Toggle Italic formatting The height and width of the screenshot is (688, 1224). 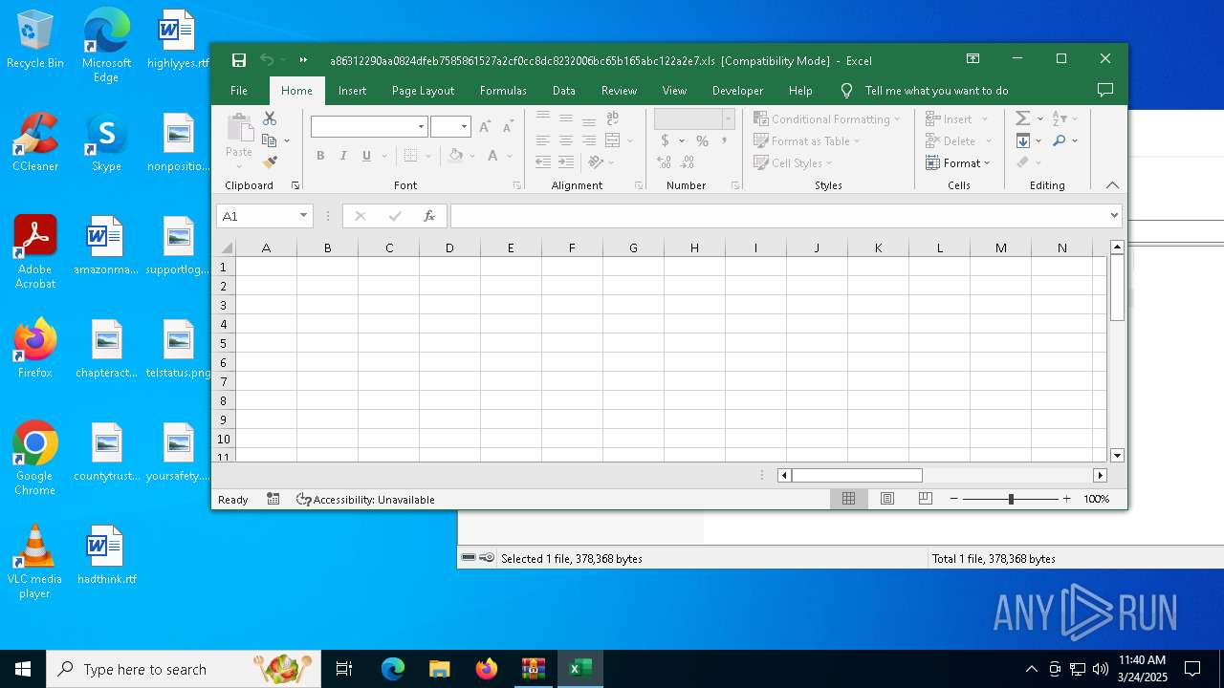coord(343,156)
